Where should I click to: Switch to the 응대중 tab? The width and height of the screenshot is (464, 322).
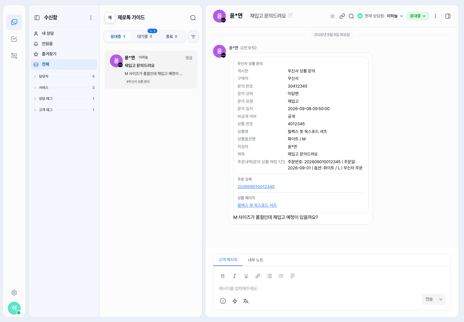[x=118, y=37]
